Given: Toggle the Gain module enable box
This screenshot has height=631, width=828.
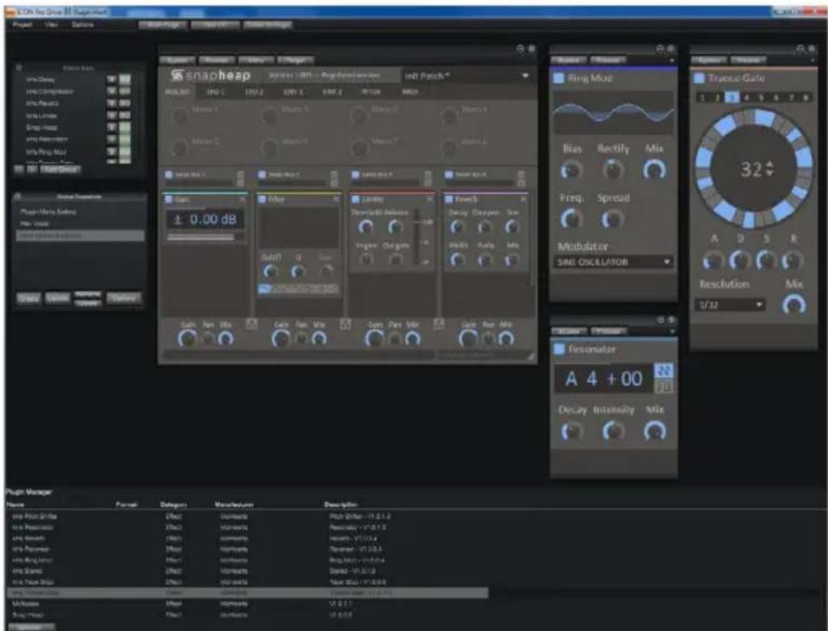Looking at the screenshot, I should (x=169, y=200).
